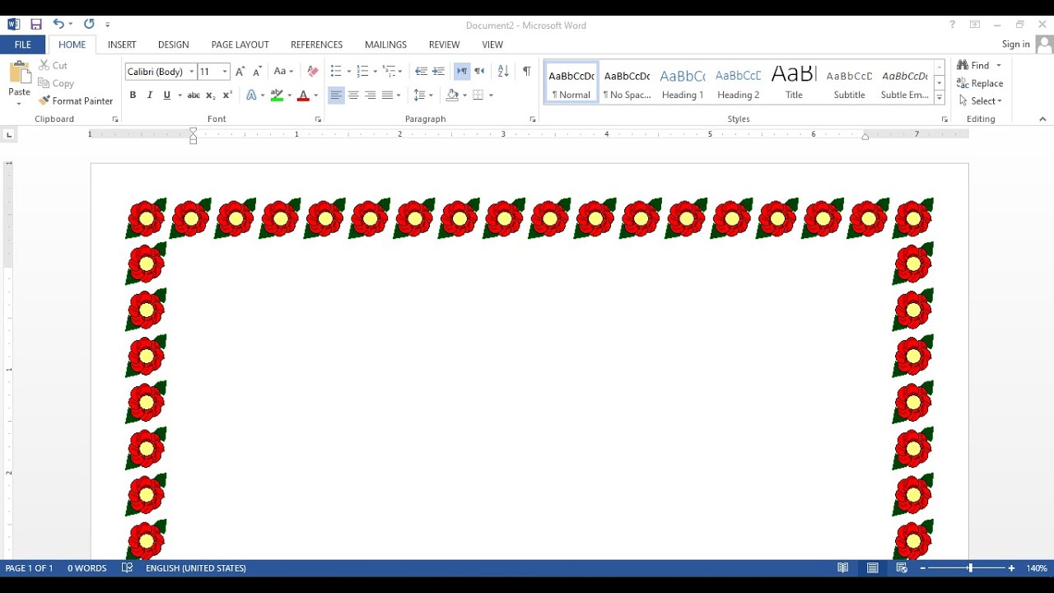Toggle italic formatting
Image resolution: width=1054 pixels, height=593 pixels.
(149, 96)
